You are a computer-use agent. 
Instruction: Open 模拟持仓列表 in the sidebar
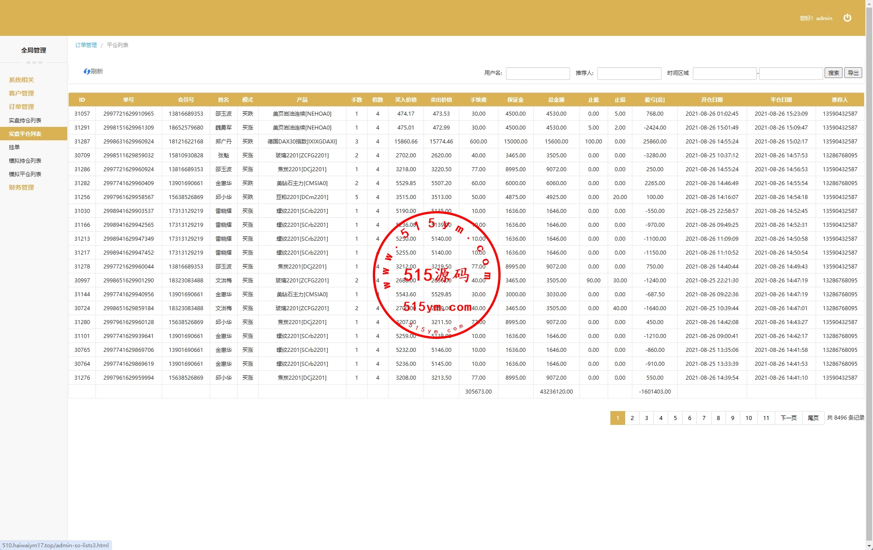25,160
